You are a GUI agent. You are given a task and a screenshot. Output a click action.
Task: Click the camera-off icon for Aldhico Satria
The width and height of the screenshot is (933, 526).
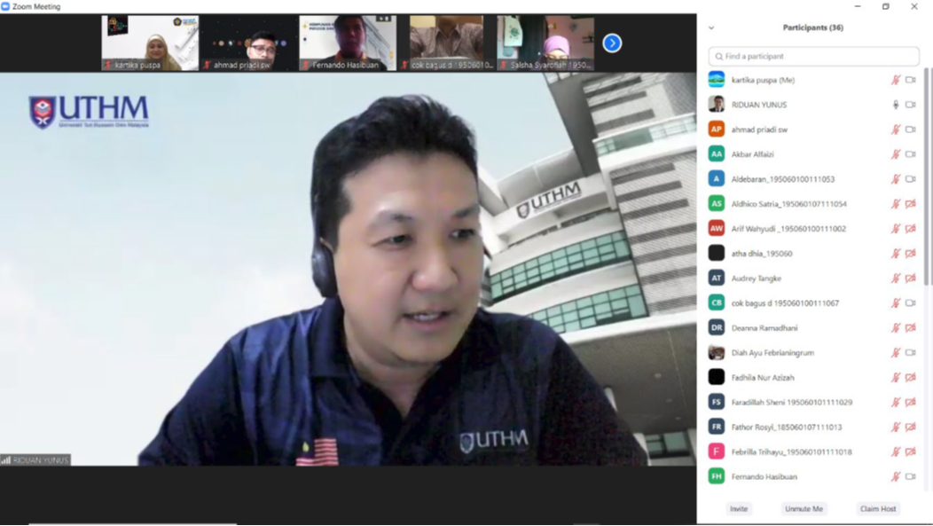click(911, 203)
